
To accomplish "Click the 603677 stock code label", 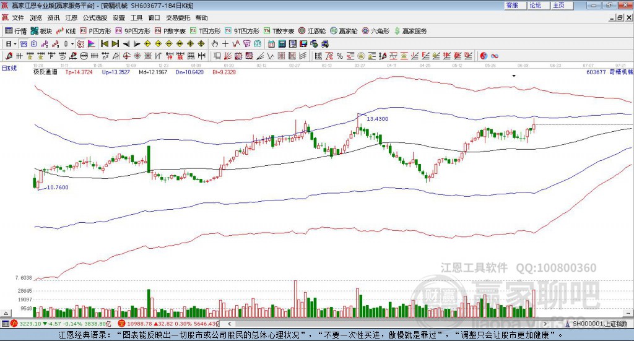I will pos(596,72).
